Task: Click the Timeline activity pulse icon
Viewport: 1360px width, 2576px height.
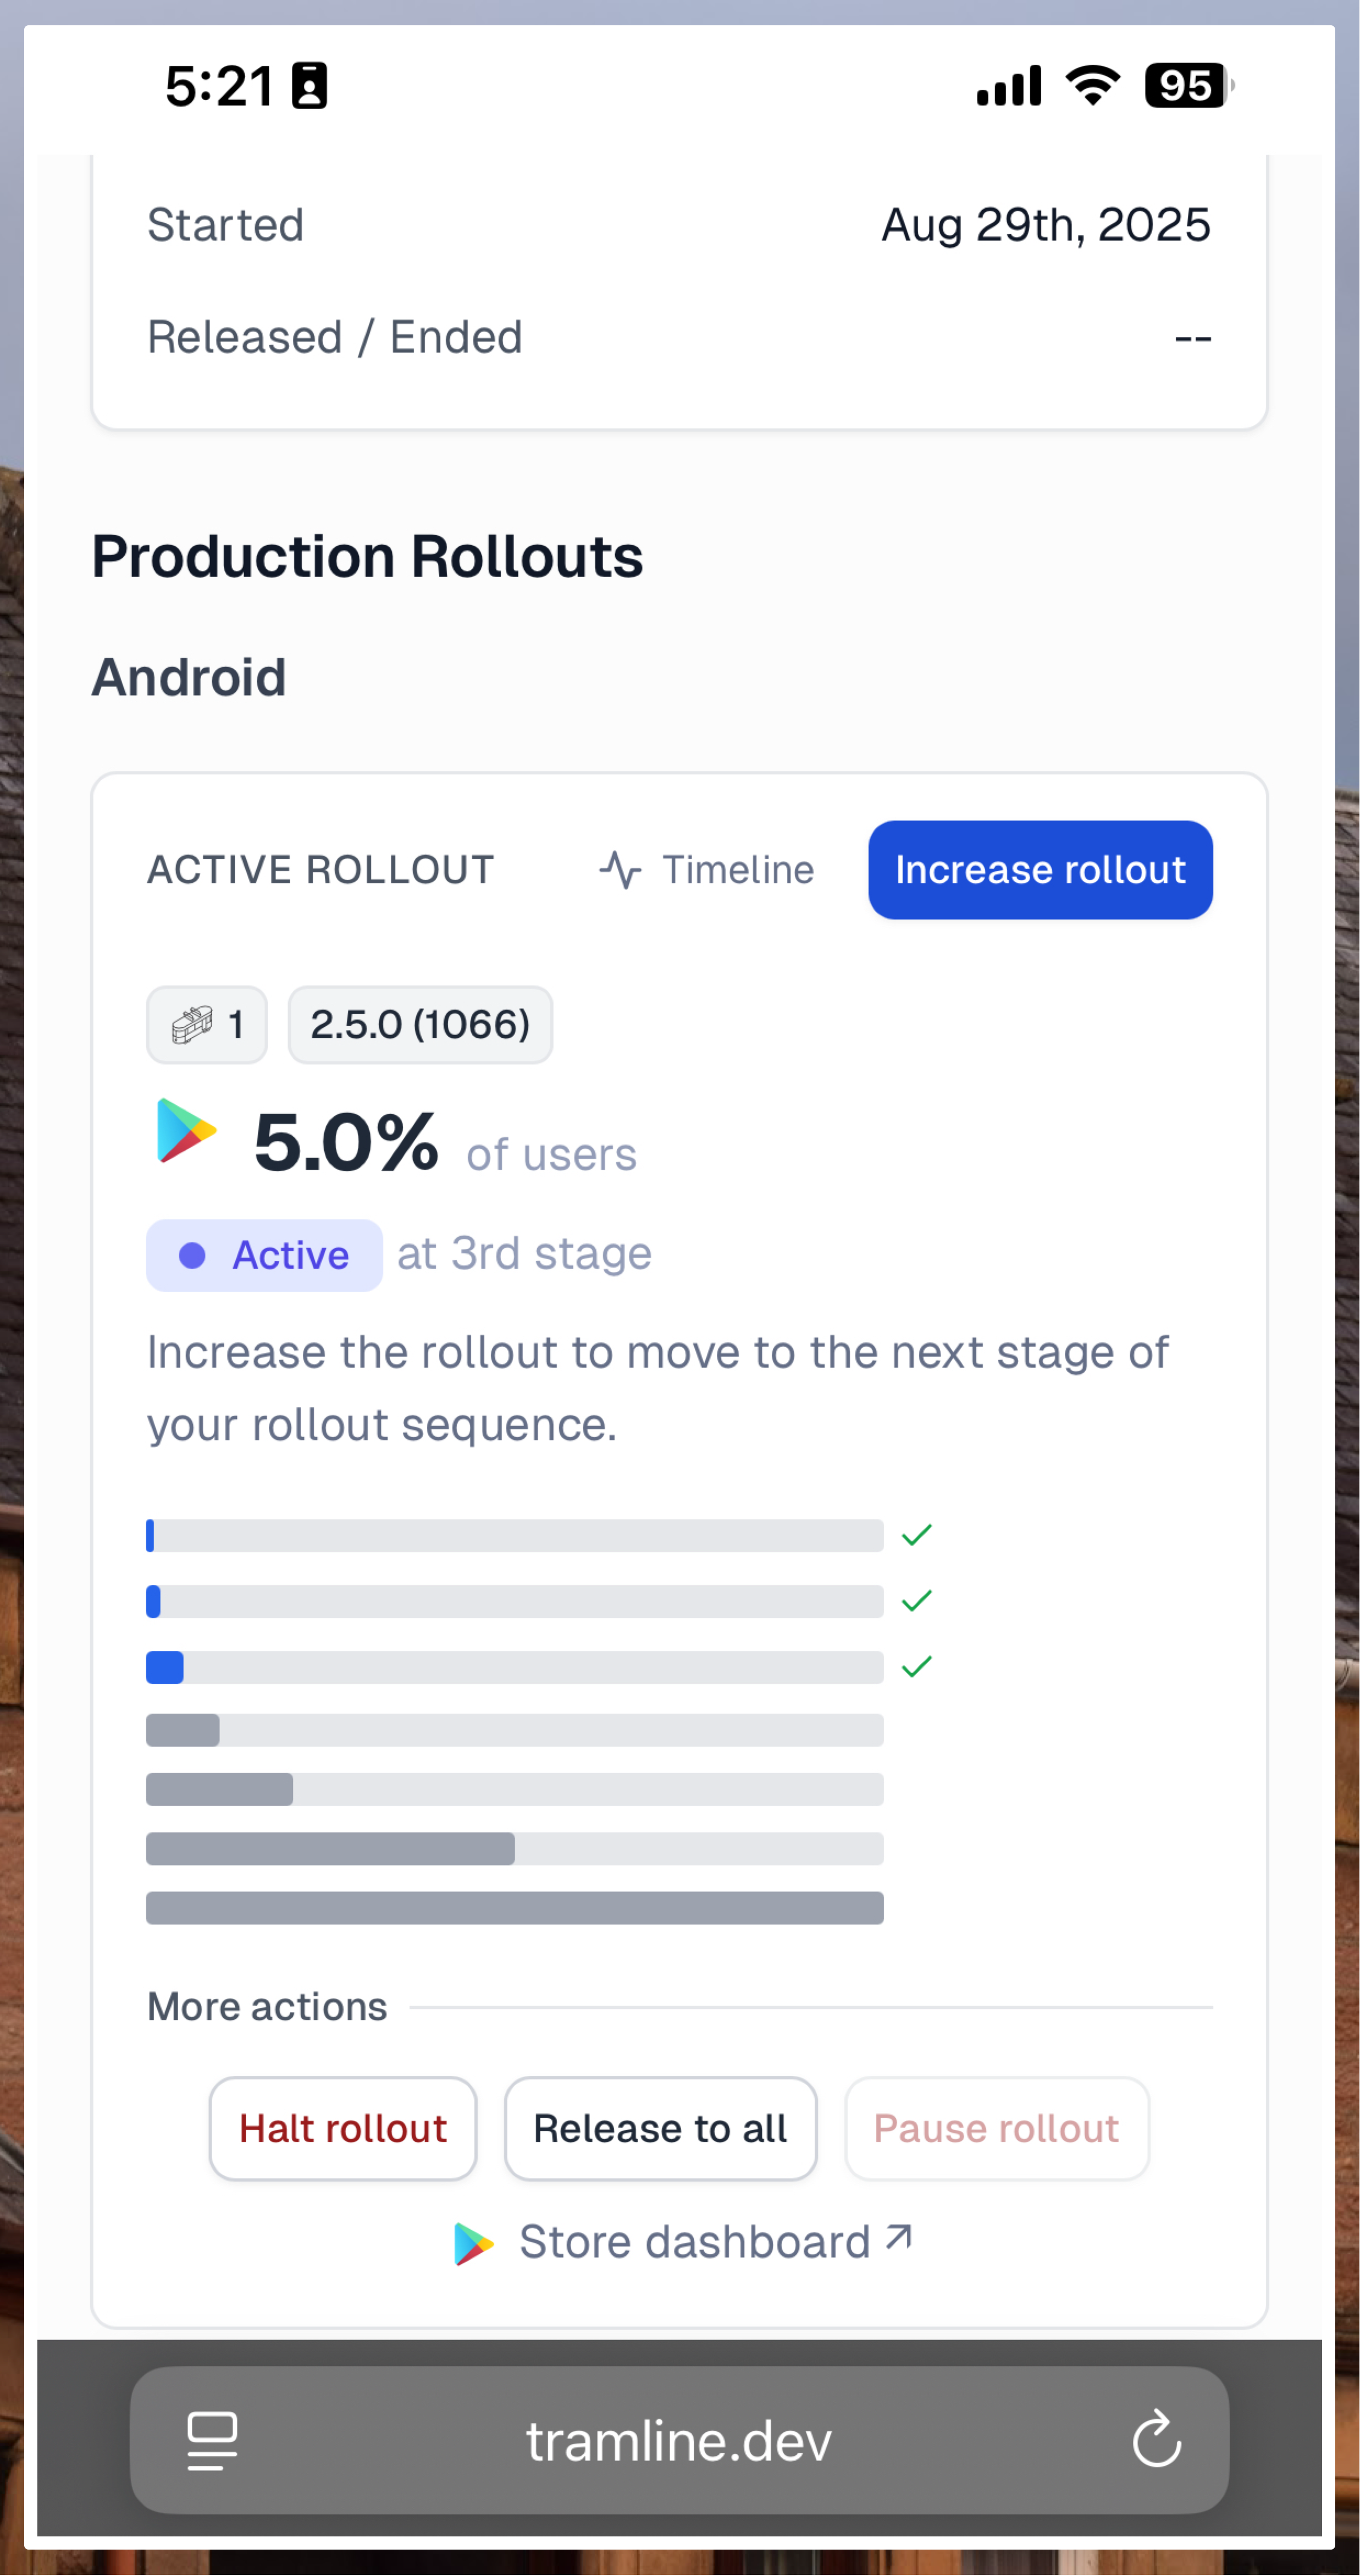Action: click(x=620, y=870)
